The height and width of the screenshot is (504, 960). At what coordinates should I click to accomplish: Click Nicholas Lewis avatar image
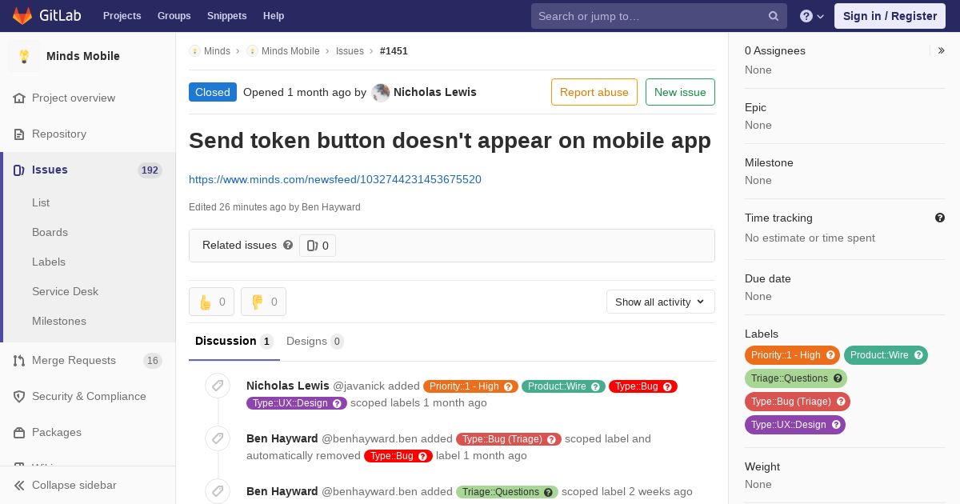pos(381,92)
